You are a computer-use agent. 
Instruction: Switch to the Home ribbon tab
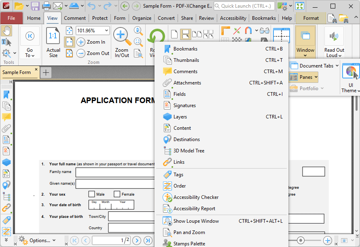tap(34, 18)
